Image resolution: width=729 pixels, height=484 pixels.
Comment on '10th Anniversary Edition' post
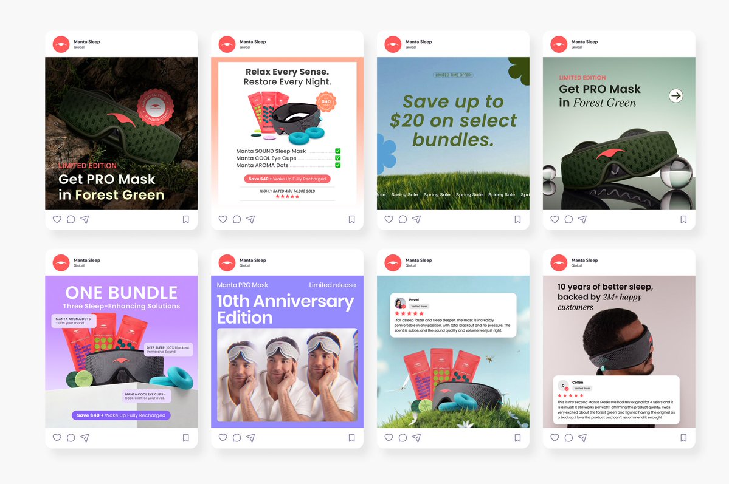(237, 438)
